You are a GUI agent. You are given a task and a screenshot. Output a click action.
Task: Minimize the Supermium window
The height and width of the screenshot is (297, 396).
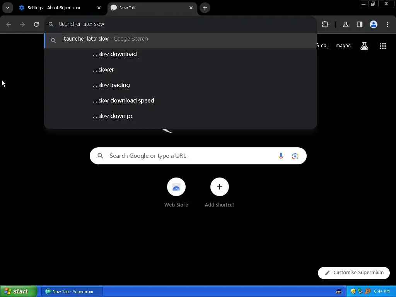364,4
